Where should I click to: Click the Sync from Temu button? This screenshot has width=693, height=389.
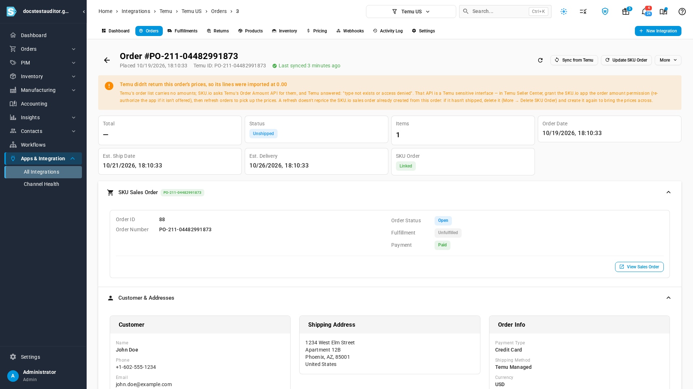coord(574,60)
